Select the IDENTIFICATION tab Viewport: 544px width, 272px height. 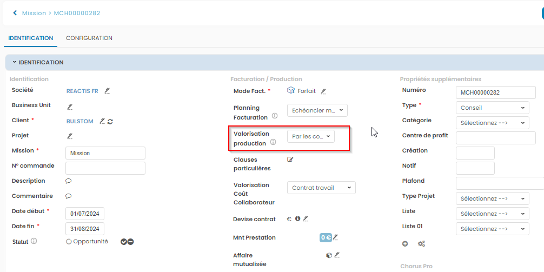pyautogui.click(x=31, y=38)
